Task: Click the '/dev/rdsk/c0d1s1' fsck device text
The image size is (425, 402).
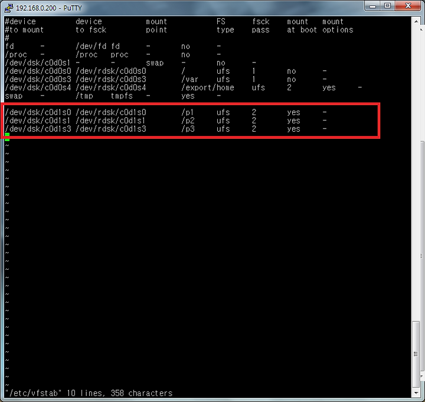Action: click(x=111, y=120)
